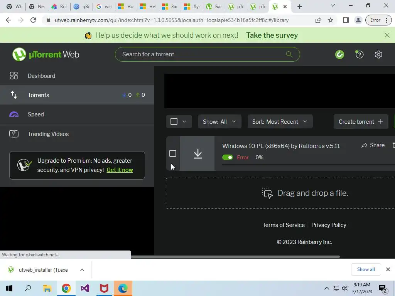Click the Torrents up-down arrows icon

coord(14,95)
